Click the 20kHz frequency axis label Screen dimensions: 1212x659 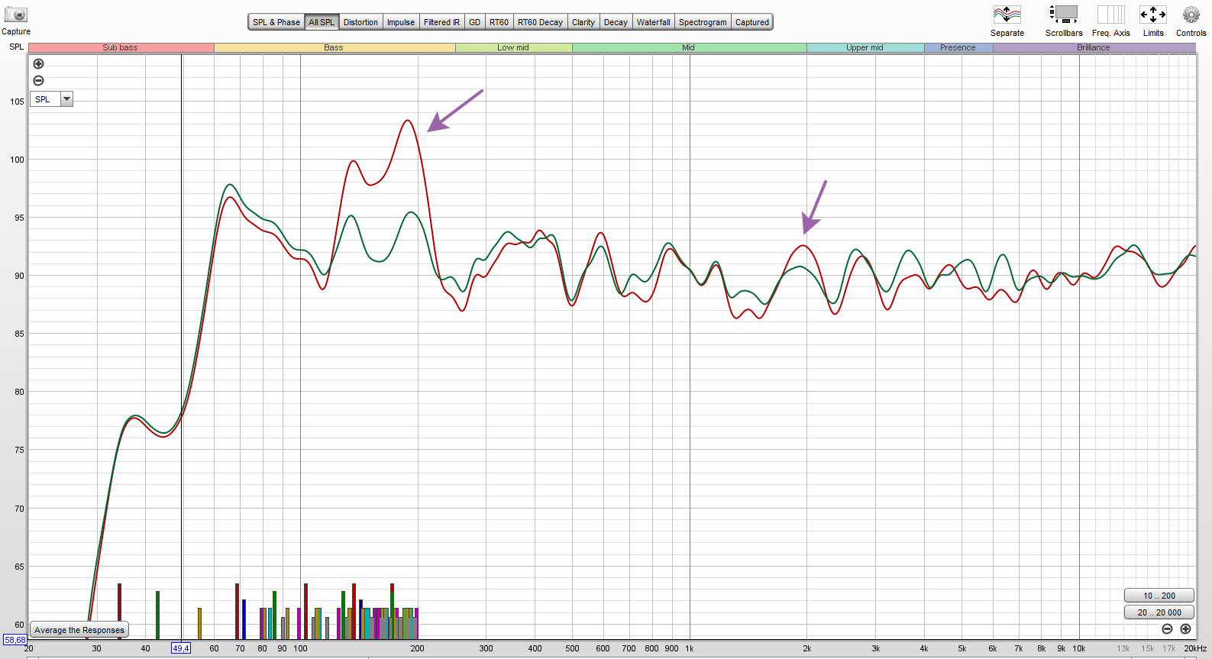pos(1195,648)
